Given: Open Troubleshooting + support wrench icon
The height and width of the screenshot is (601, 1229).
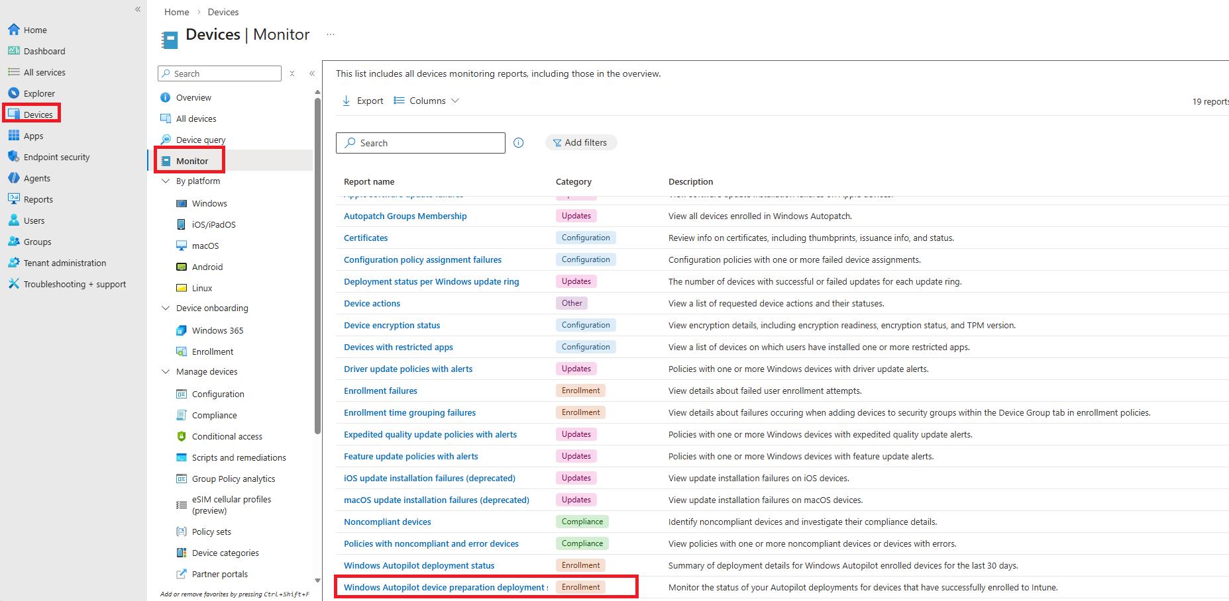Looking at the screenshot, I should click(x=14, y=284).
